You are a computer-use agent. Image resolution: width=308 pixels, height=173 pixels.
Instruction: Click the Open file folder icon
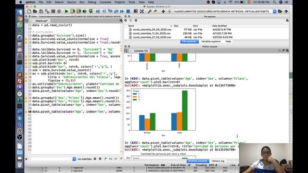click(x=35, y=12)
